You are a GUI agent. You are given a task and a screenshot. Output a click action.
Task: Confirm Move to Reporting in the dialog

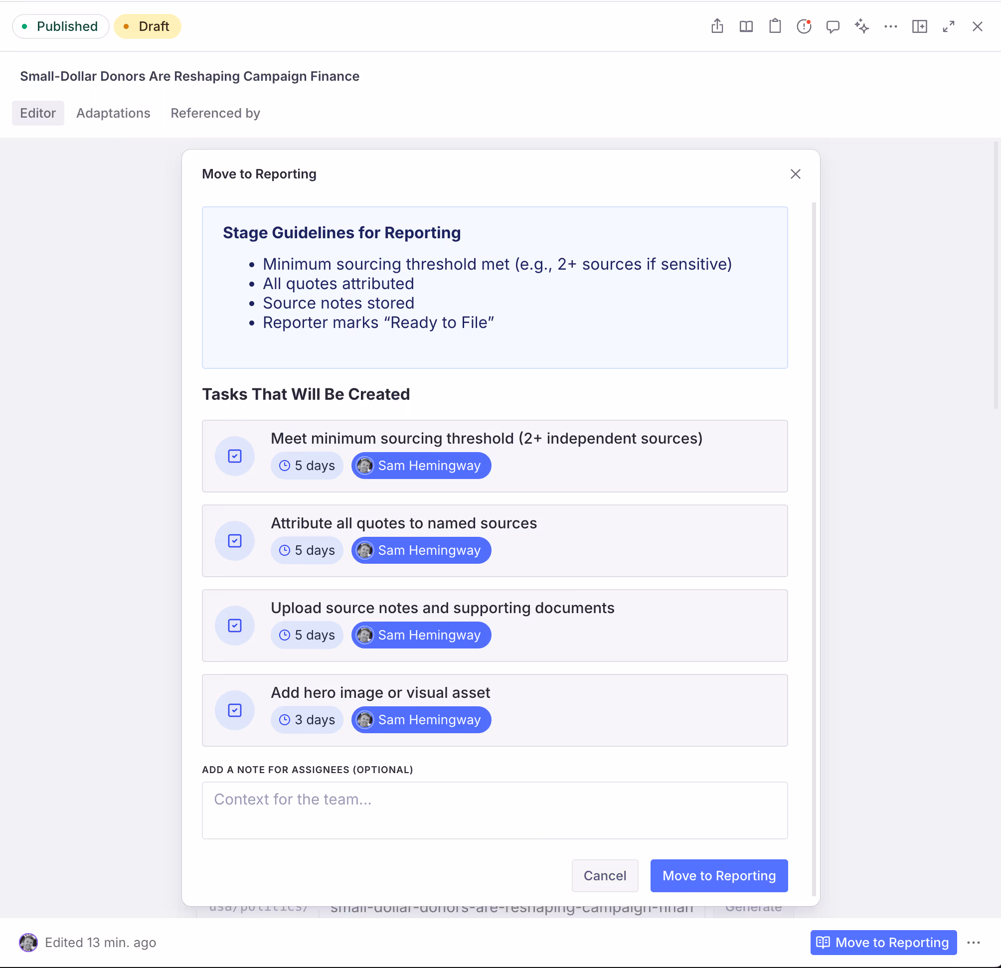coord(718,876)
